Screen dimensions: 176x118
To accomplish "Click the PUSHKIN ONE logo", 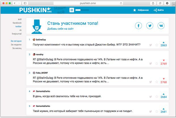I will (x=35, y=10).
